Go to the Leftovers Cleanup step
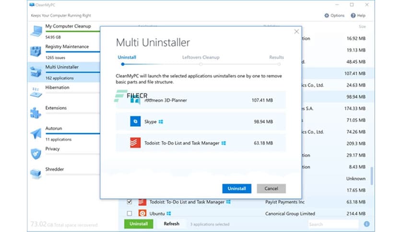The width and height of the screenshot is (401, 232). (x=201, y=57)
